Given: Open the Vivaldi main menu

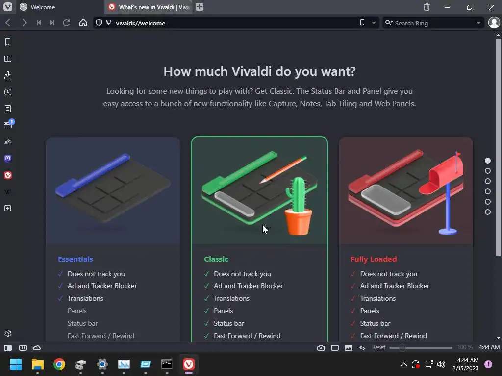Looking at the screenshot, I should pyautogui.click(x=8, y=7).
